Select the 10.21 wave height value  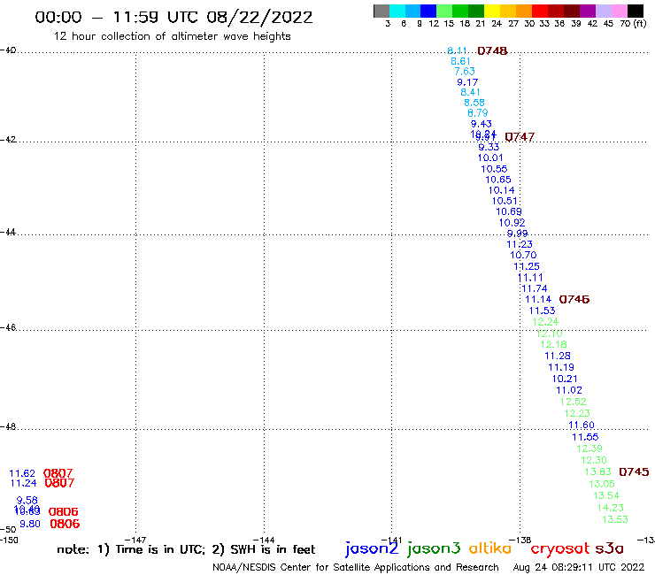[565, 379]
